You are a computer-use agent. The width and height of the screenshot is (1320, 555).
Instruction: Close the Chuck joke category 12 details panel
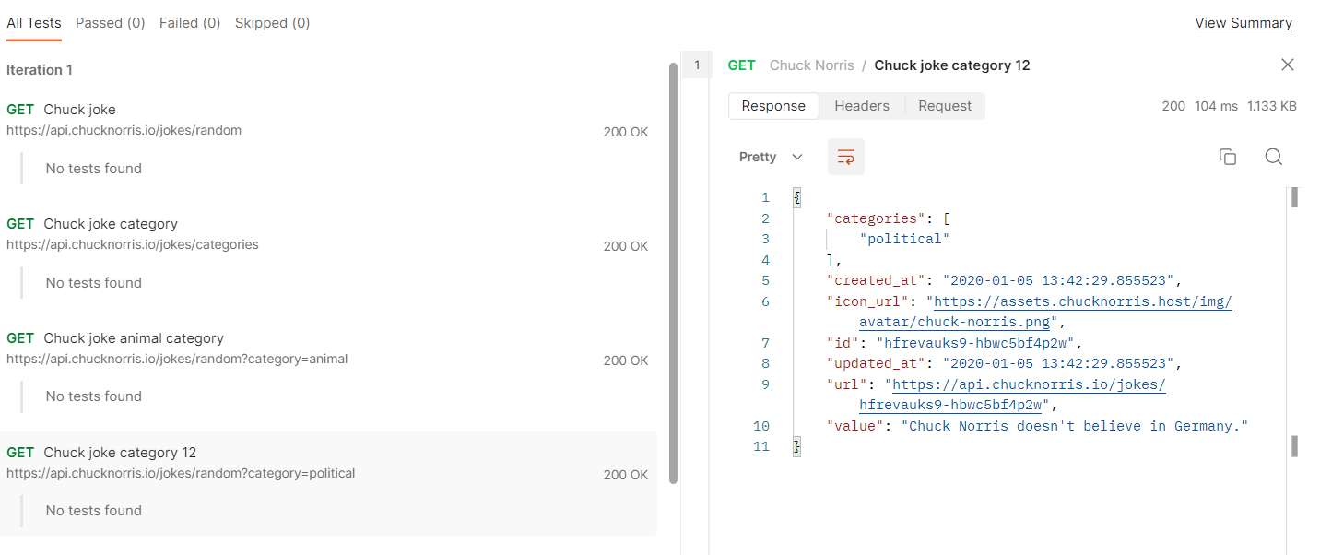(1288, 65)
